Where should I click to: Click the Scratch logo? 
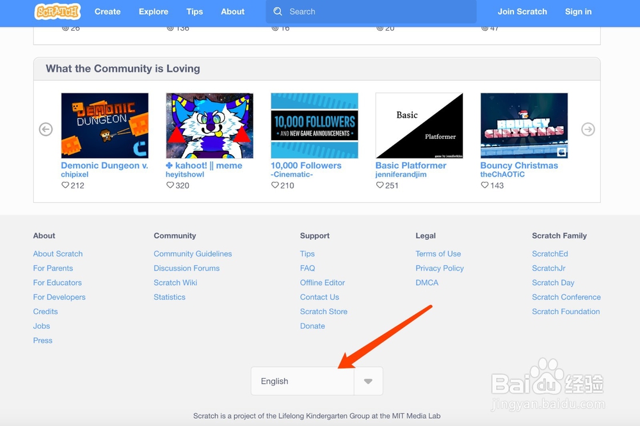[x=57, y=12]
